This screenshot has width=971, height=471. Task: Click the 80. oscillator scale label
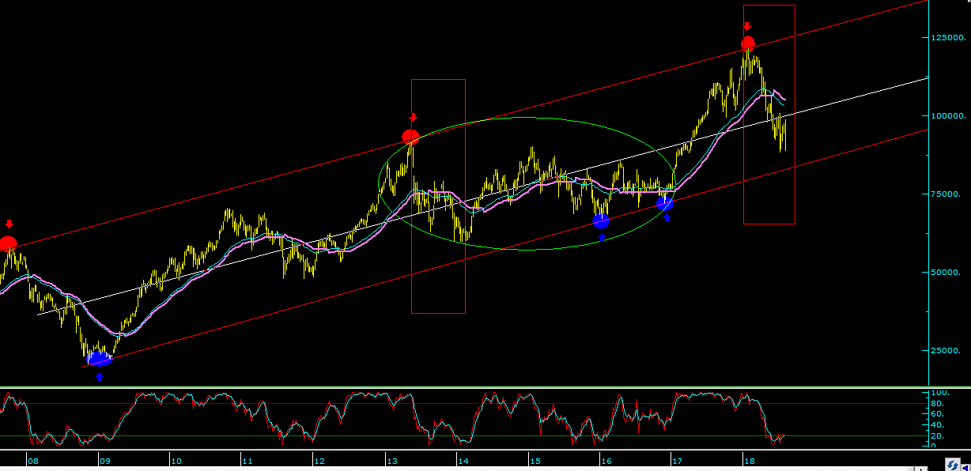click(x=939, y=404)
